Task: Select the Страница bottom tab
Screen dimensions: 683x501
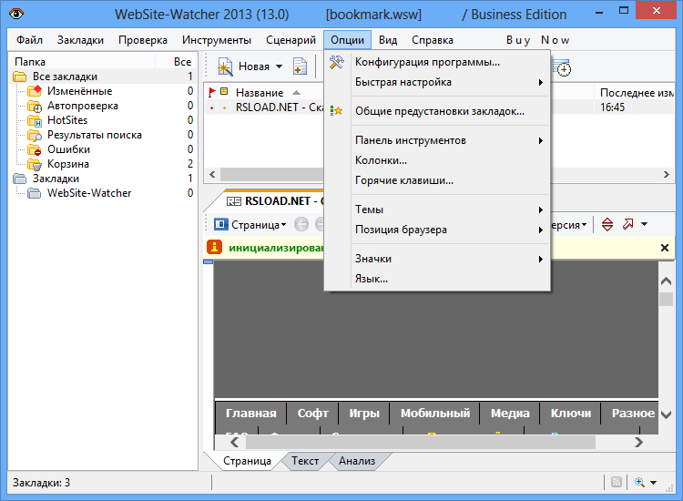Action: coord(247,461)
